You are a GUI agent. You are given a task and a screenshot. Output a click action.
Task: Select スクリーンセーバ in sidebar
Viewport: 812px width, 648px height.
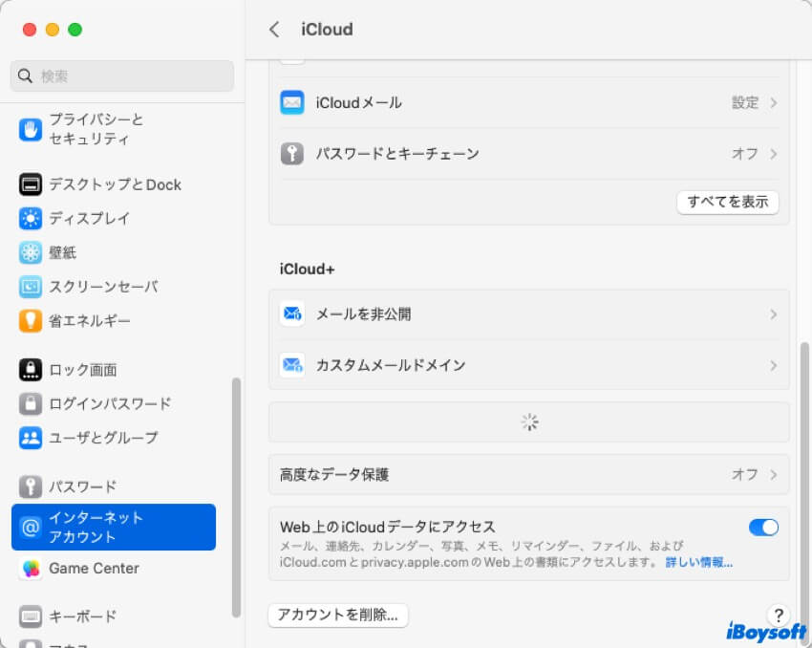(114, 287)
